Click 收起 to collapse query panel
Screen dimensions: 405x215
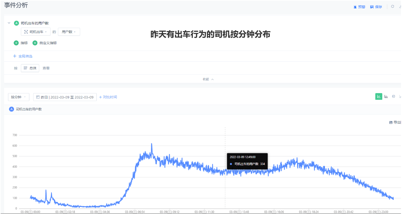tap(208, 79)
